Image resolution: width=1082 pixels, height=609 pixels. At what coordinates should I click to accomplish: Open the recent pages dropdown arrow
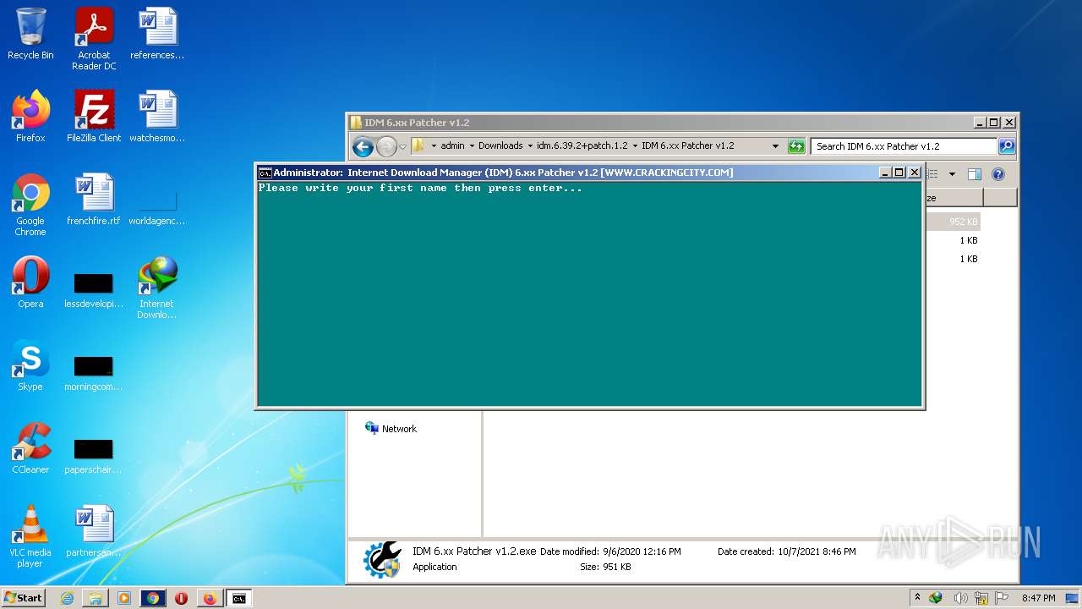coord(402,146)
